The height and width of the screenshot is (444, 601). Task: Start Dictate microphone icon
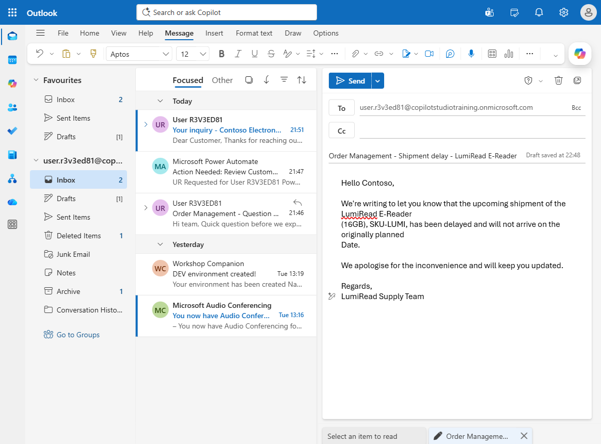(471, 54)
